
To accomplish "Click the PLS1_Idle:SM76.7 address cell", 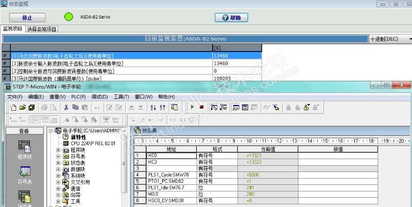I will pyautogui.click(x=171, y=187).
